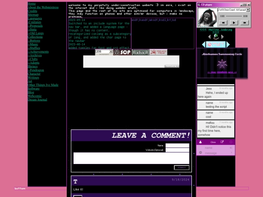Viewport: 263px width, 197px height.
Task: Click the chat box pop-out icon
Action: pyautogui.click(x=222, y=142)
